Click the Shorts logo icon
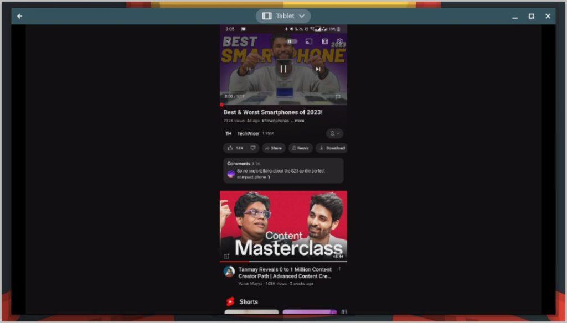 click(230, 301)
